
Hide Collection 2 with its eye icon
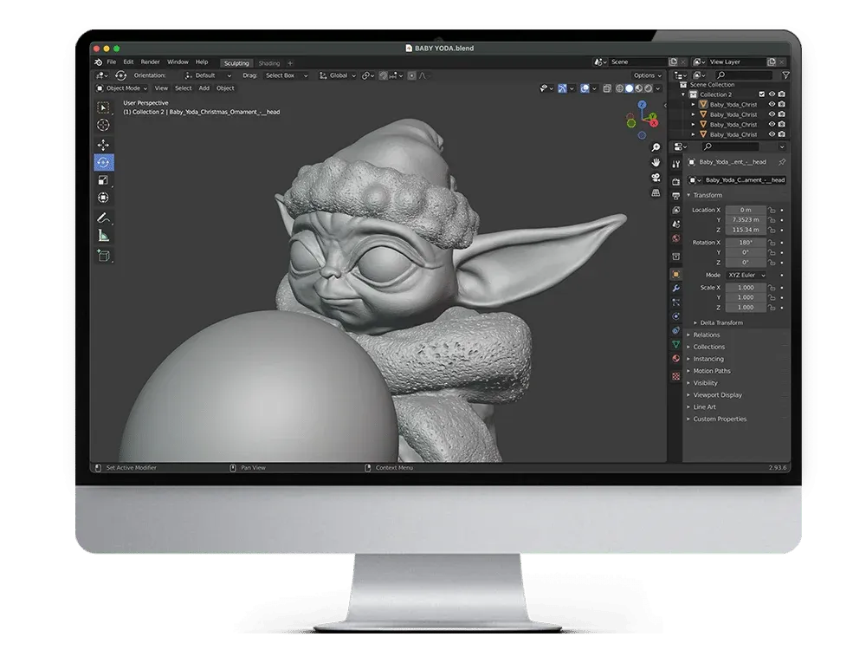pos(772,94)
